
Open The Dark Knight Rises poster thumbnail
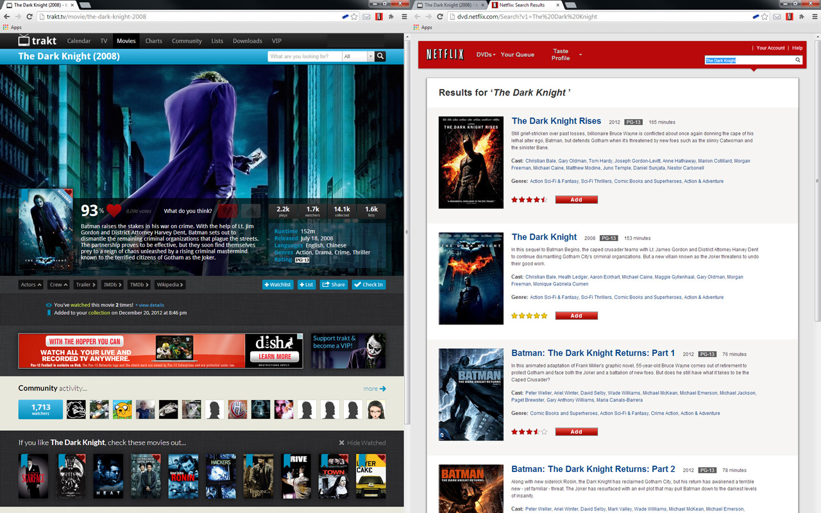[471, 162]
